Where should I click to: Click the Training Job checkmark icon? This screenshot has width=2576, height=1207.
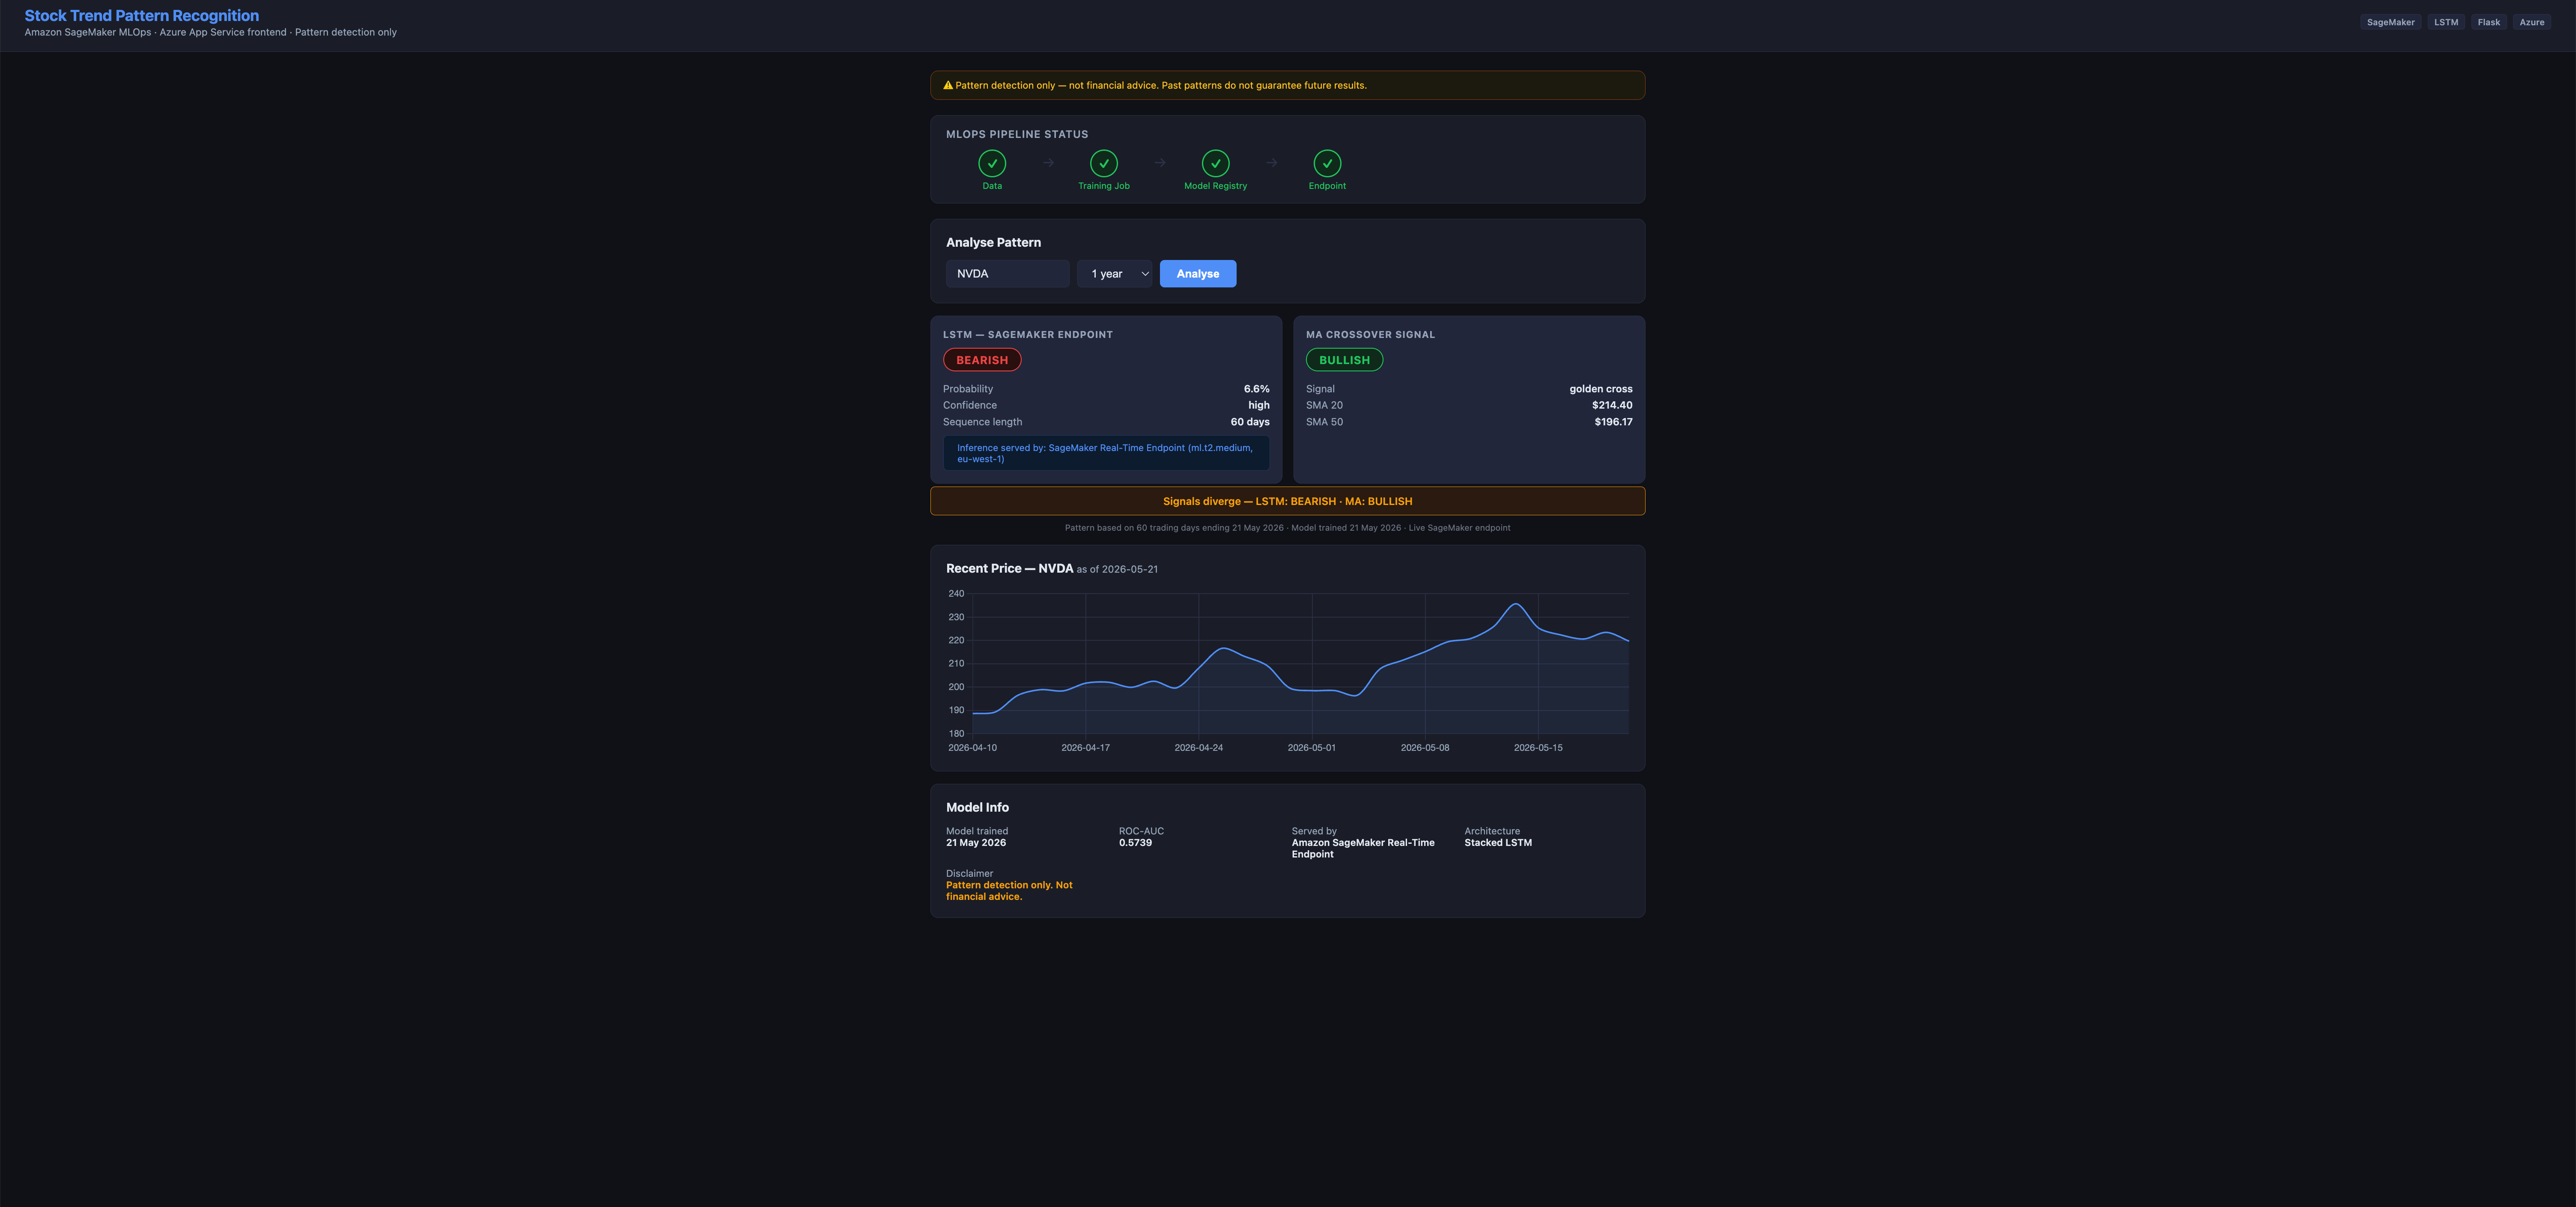click(1104, 163)
